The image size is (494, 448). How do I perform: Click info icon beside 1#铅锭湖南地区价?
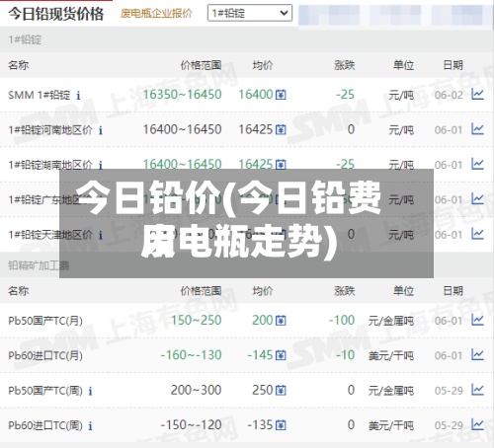pyautogui.click(x=101, y=165)
